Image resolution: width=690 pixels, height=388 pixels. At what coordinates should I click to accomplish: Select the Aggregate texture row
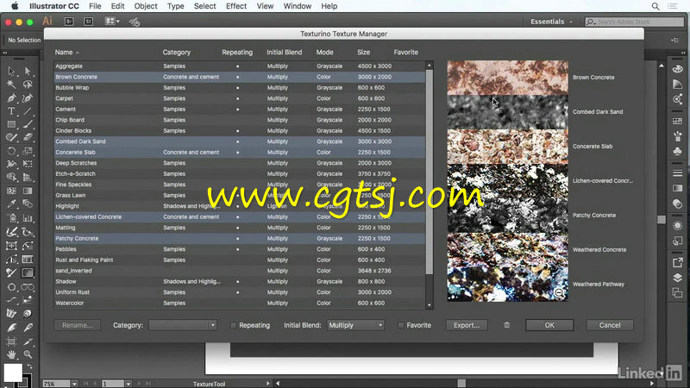[x=240, y=66]
